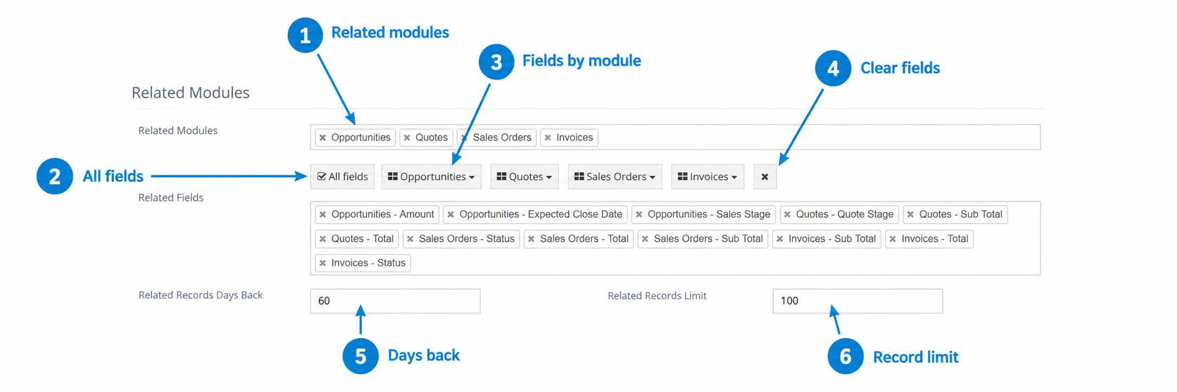Remove the Quotes module tag
The height and width of the screenshot is (392, 1177).
point(407,138)
